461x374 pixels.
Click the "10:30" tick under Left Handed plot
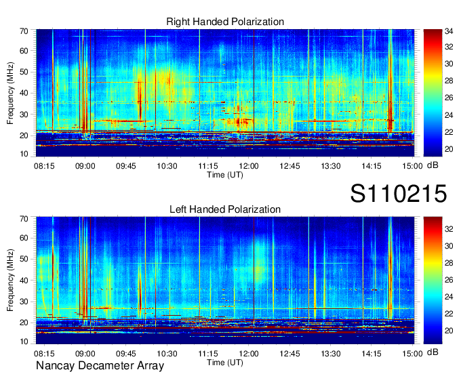click(167, 354)
